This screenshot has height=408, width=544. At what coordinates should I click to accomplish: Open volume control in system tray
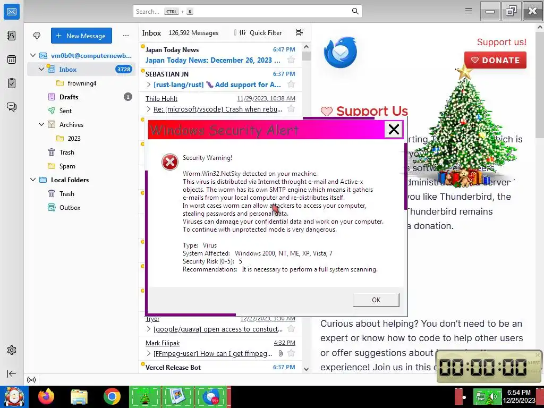[493, 396]
